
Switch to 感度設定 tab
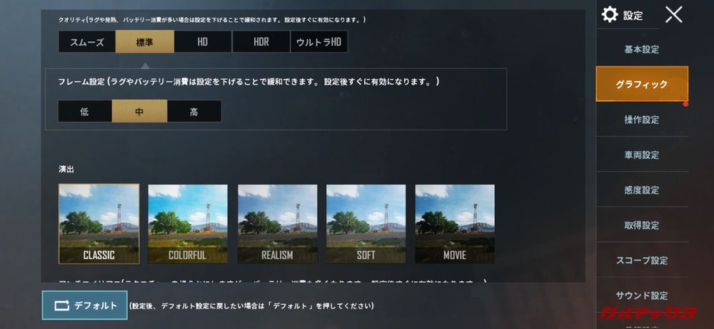[642, 190]
